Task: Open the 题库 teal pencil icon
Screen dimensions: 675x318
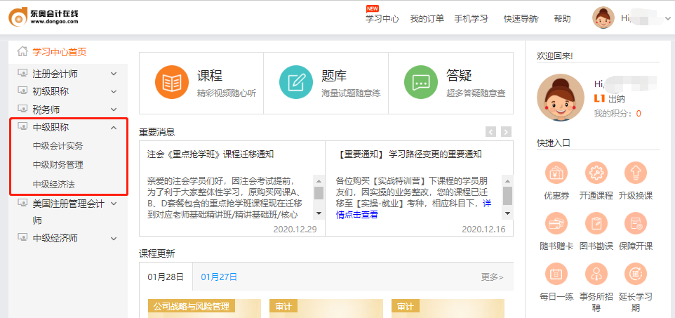Action: pos(296,83)
